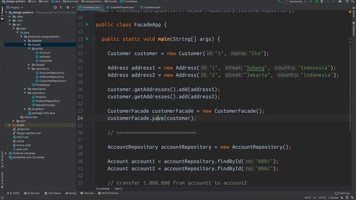Open the Project view dropdown
This screenshot has width=356, height=200.
pyautogui.click(x=15, y=7)
